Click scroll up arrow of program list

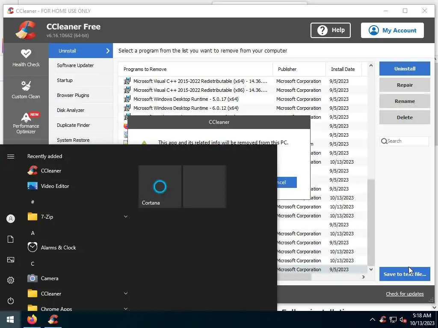[x=371, y=65]
